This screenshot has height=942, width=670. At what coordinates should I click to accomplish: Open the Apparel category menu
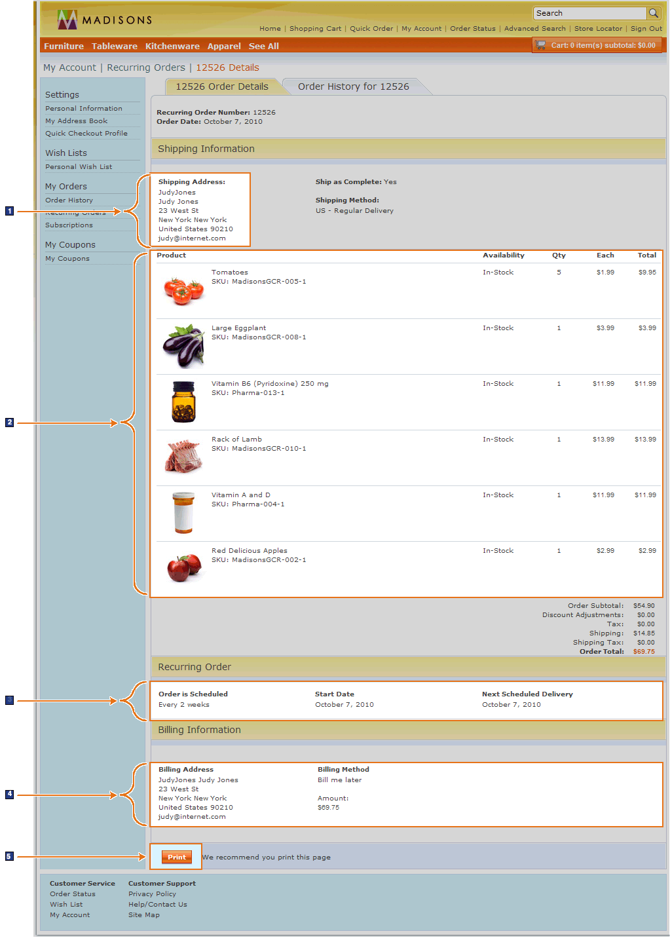(x=224, y=46)
